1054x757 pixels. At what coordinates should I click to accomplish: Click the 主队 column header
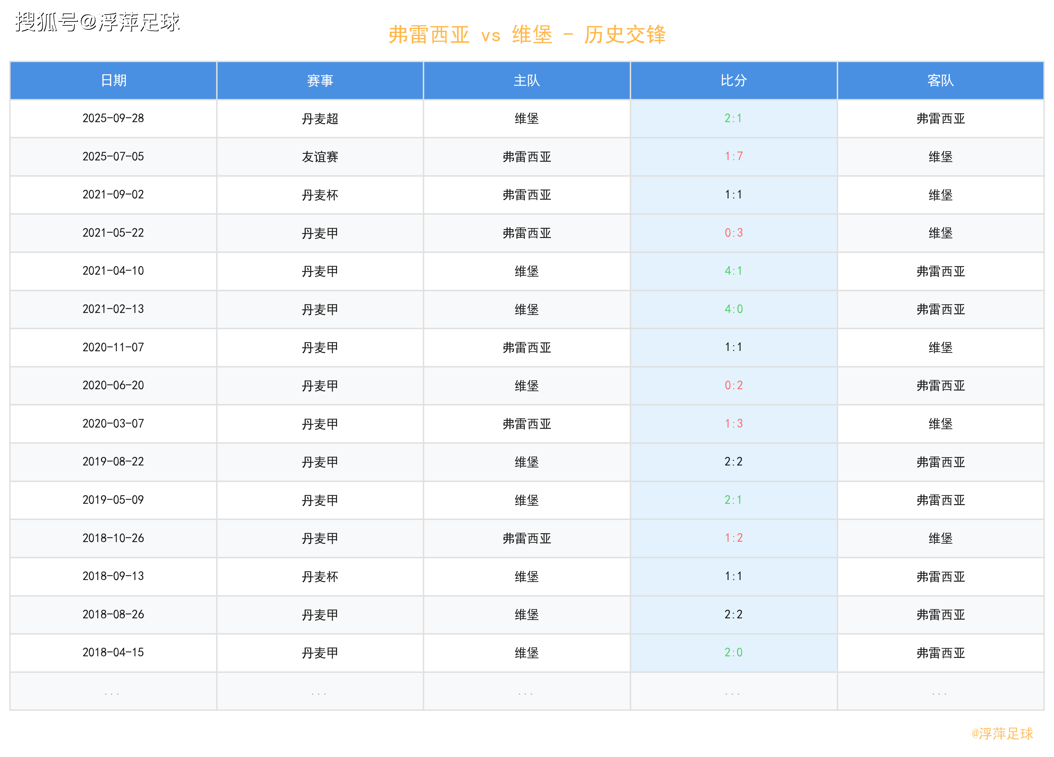527,81
